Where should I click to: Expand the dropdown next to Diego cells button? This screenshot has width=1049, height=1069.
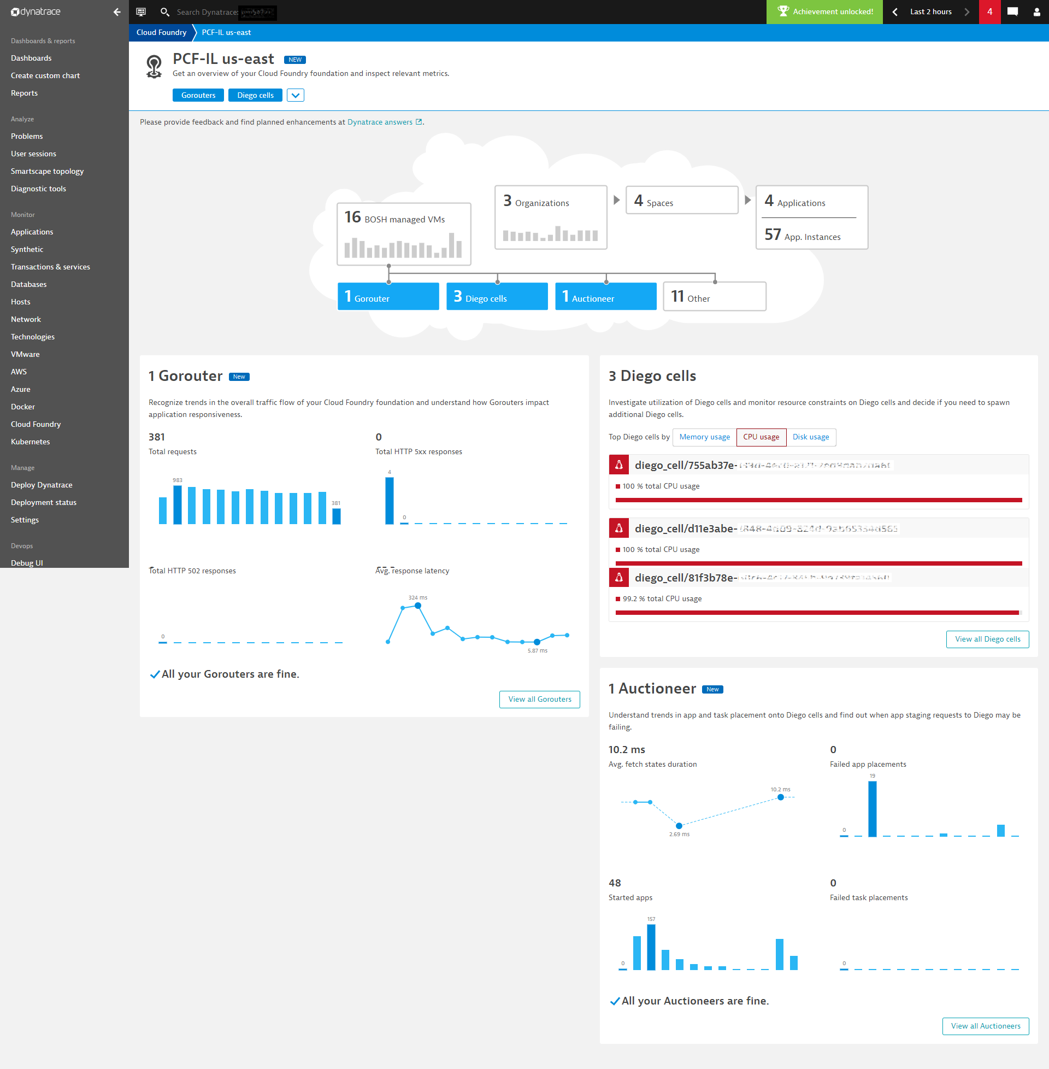[x=296, y=95]
